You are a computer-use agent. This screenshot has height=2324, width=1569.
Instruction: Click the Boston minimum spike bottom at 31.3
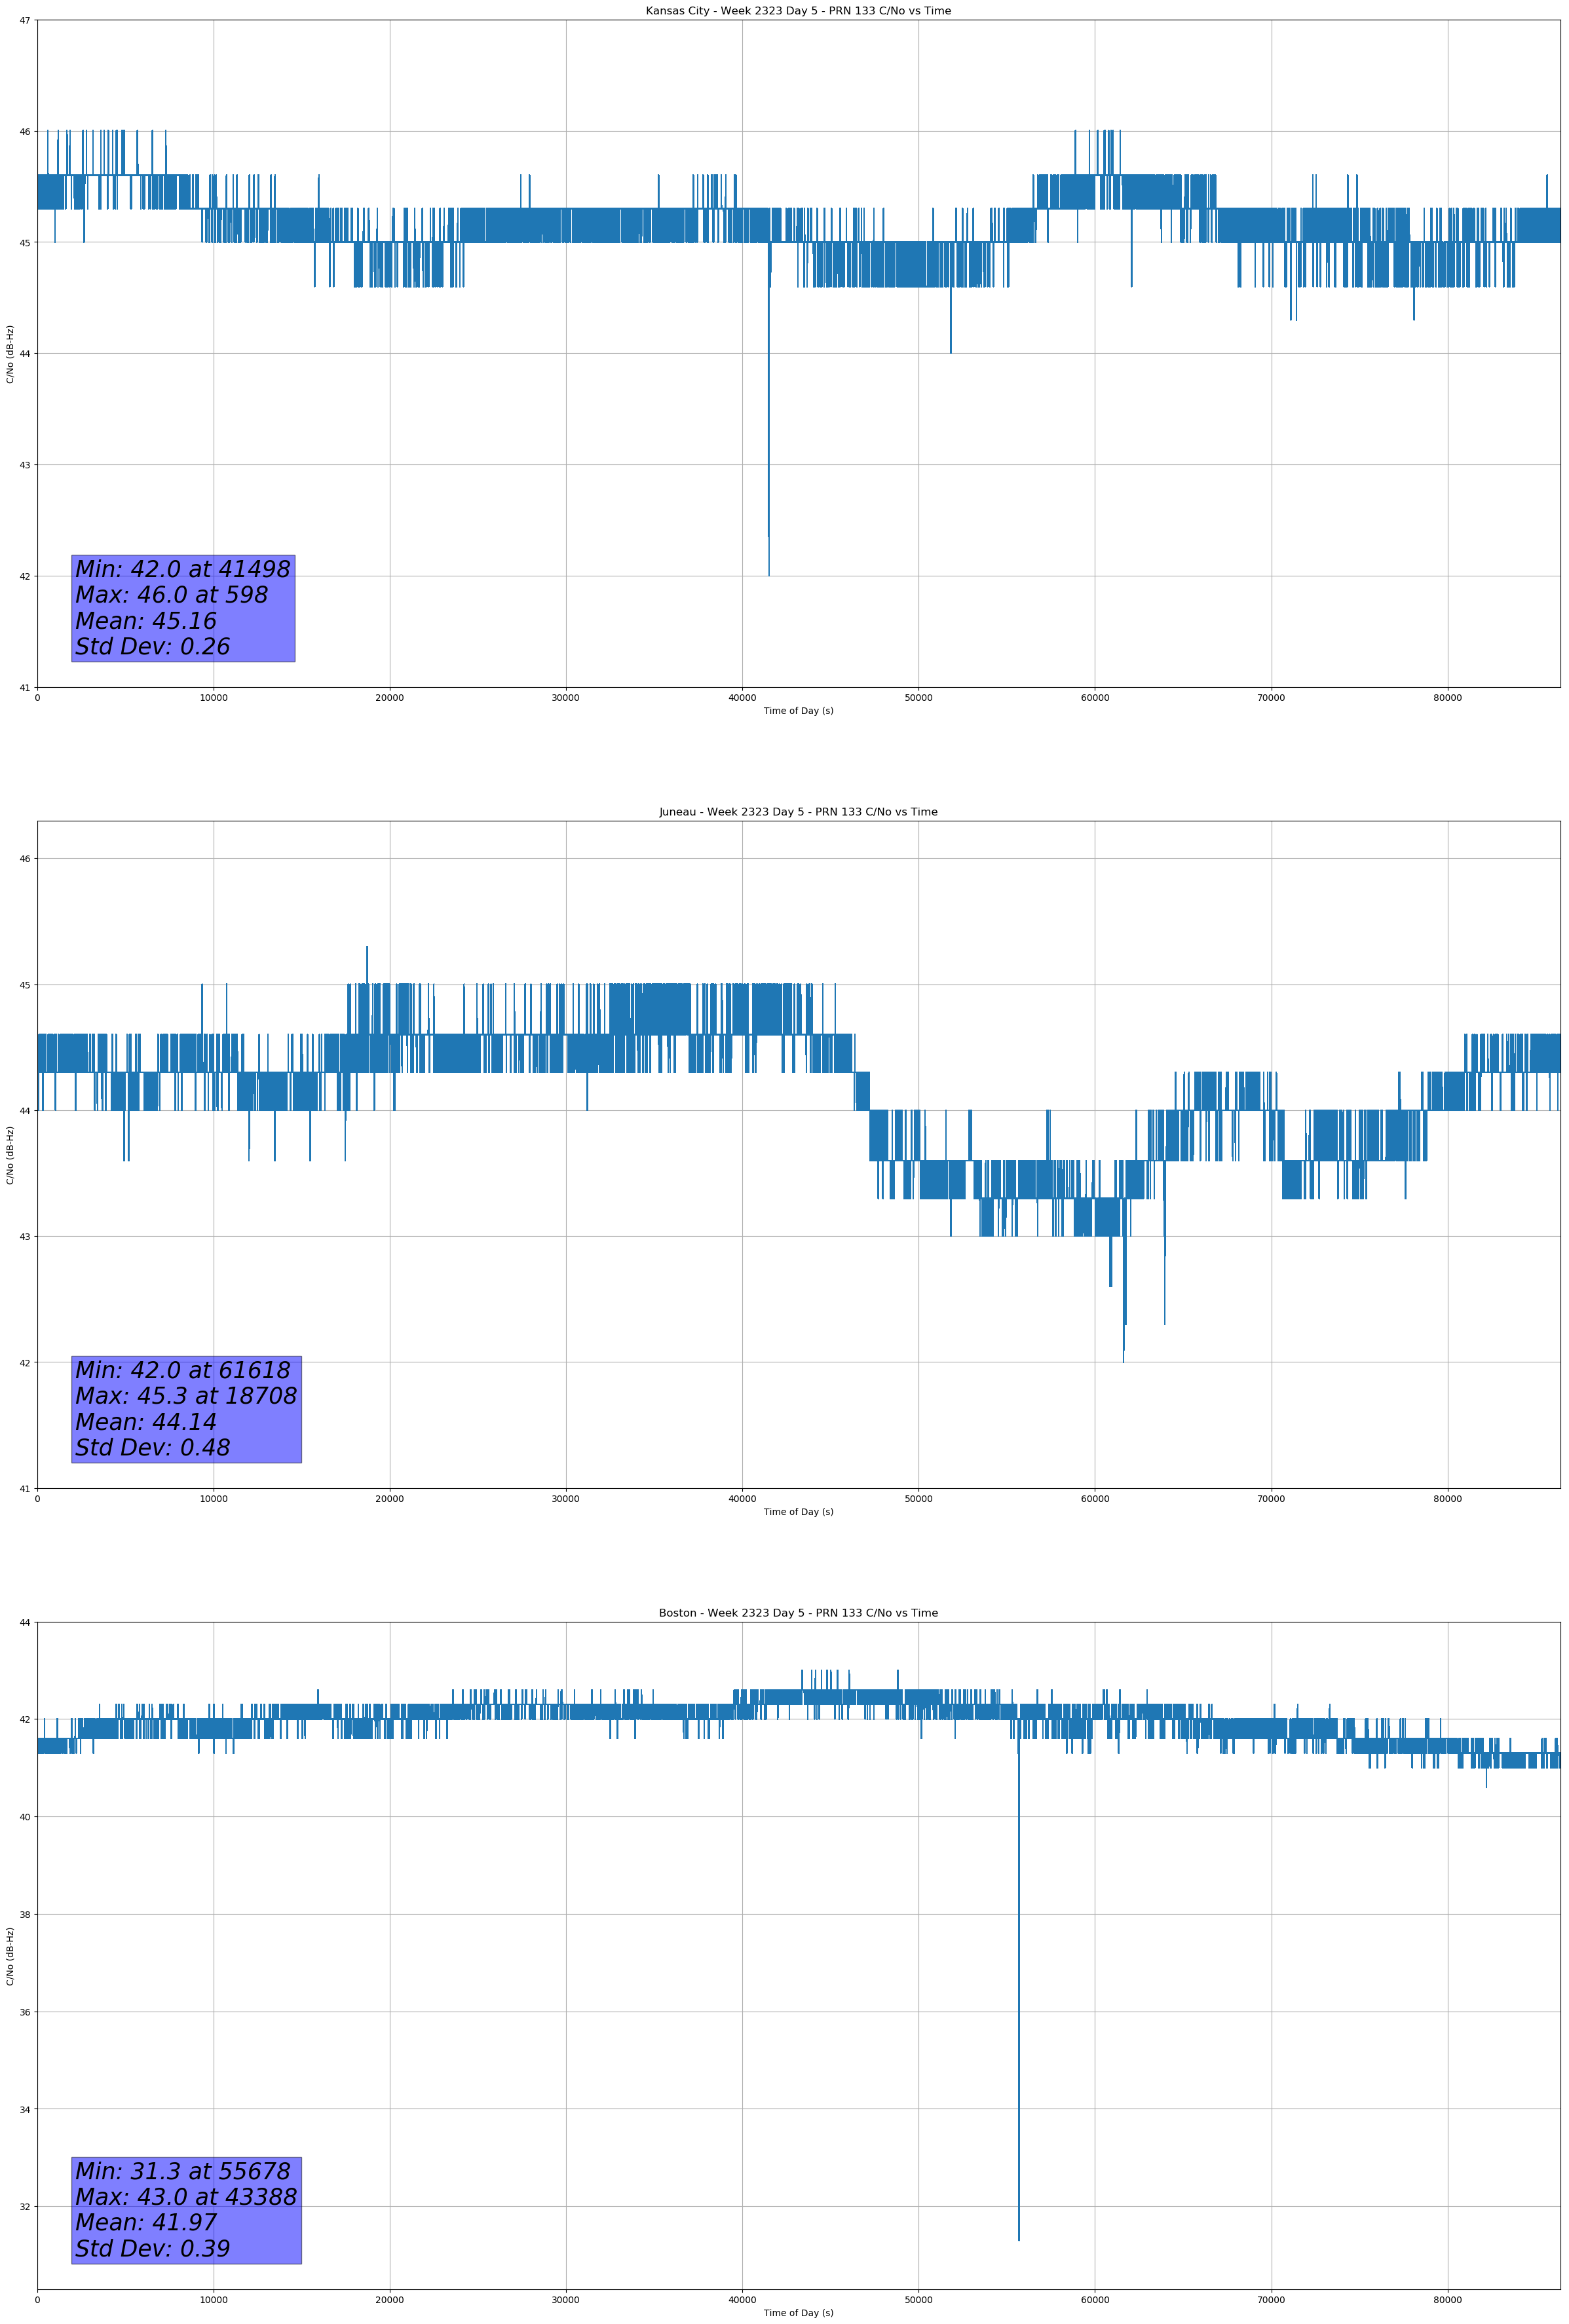click(x=1019, y=2237)
